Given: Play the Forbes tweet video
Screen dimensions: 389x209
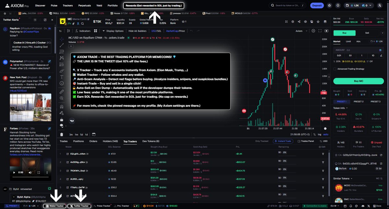Looking at the screenshot, I should click(x=14, y=172).
